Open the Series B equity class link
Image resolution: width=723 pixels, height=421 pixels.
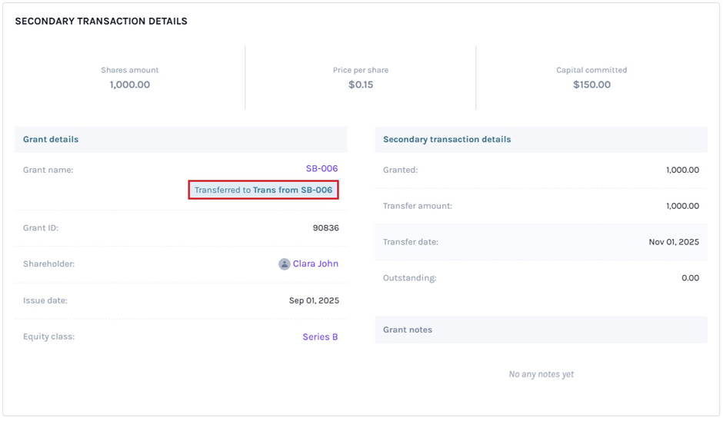(320, 337)
